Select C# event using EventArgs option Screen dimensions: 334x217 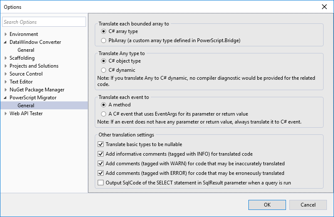[x=104, y=114]
